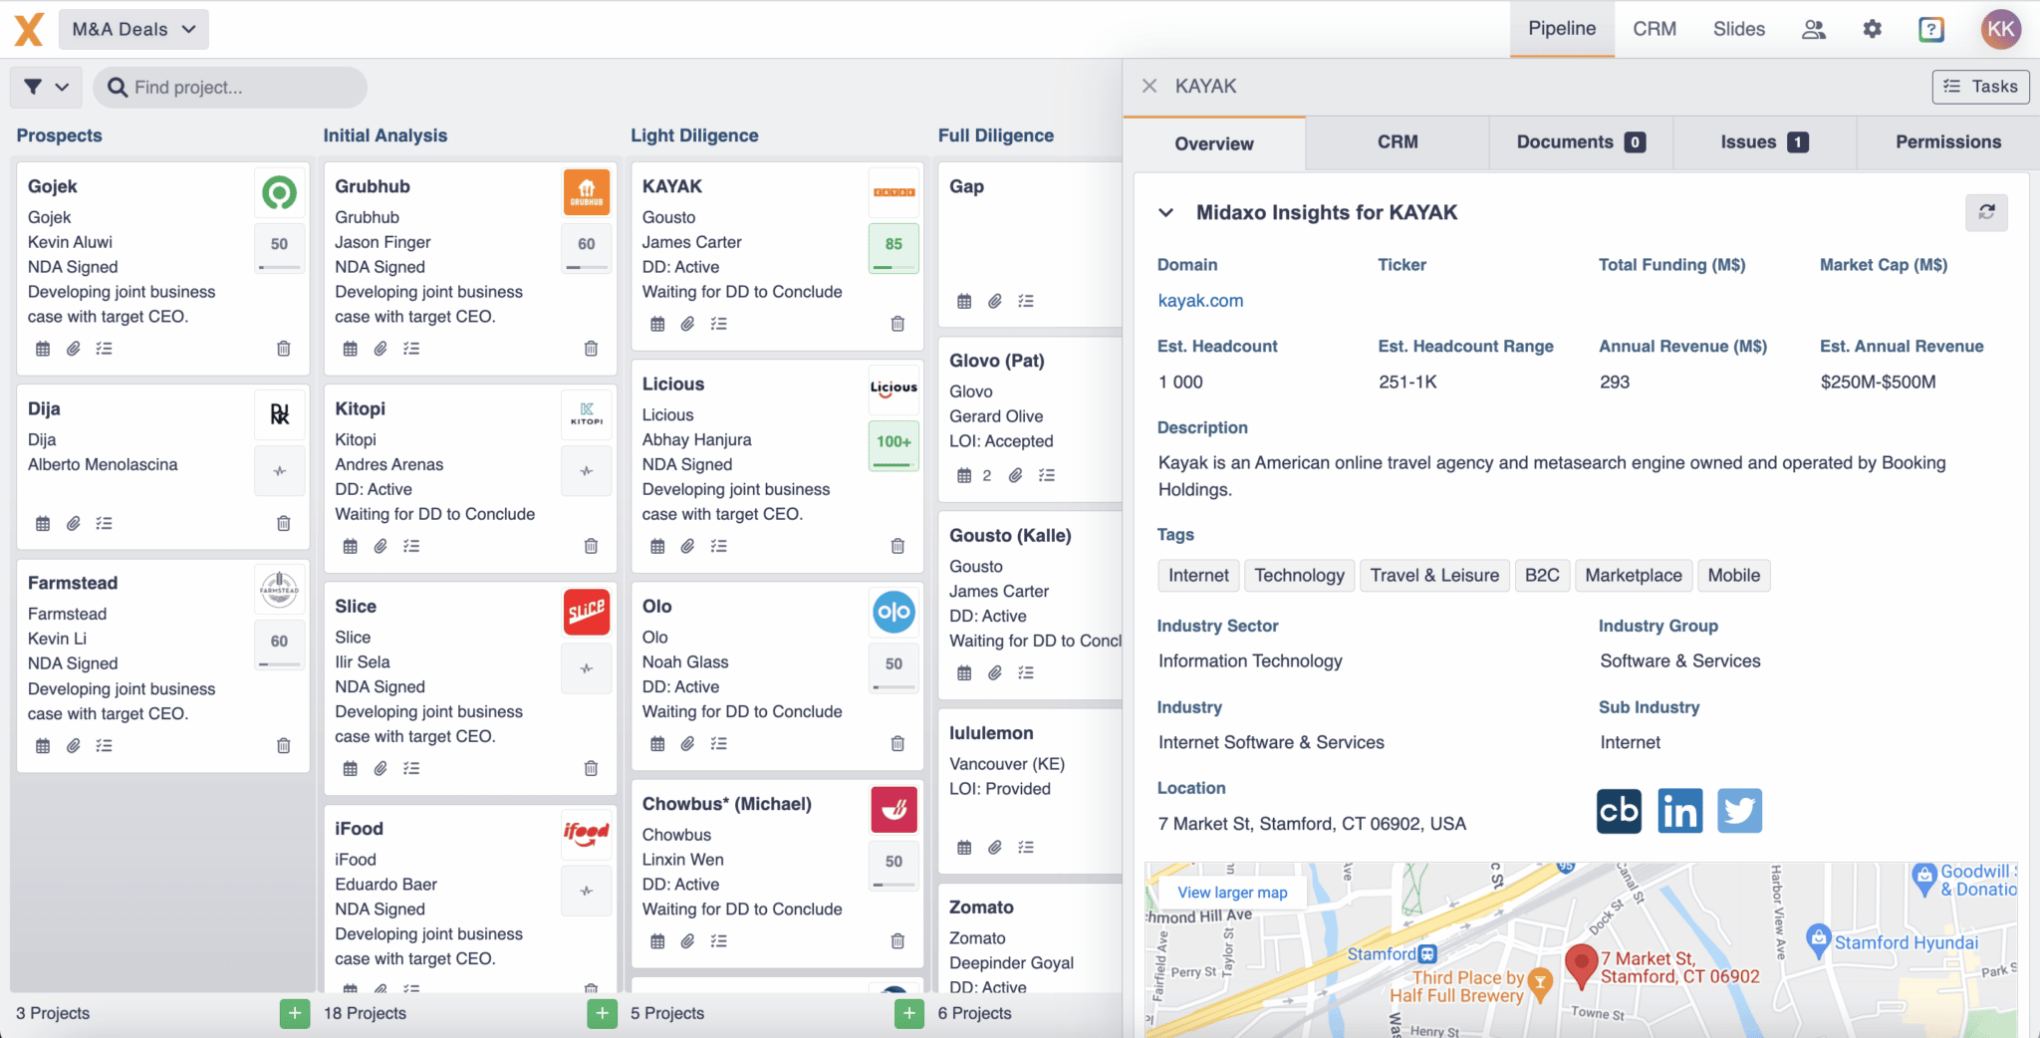This screenshot has height=1038, width=2040.
Task: Open calendar on Gojek card
Action: pyautogui.click(x=43, y=349)
